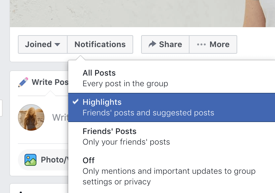Click the three-dots icon on More

coord(201,44)
